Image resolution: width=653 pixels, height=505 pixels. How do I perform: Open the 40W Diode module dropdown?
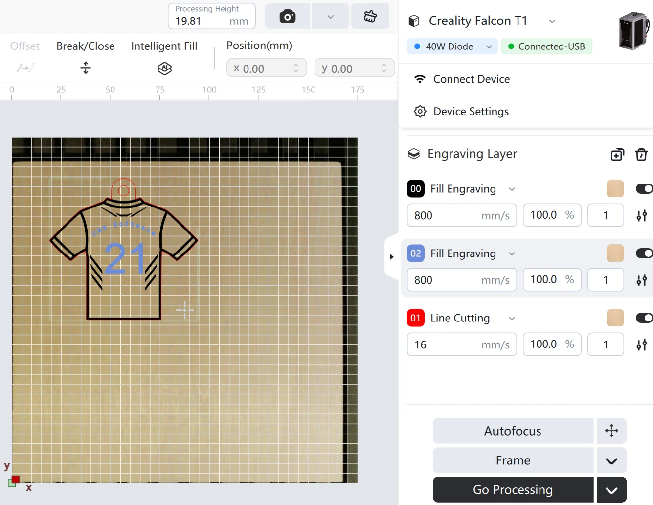pos(452,46)
